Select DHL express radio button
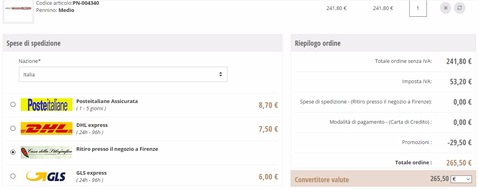Viewport: 479px width, 189px height. click(13, 128)
